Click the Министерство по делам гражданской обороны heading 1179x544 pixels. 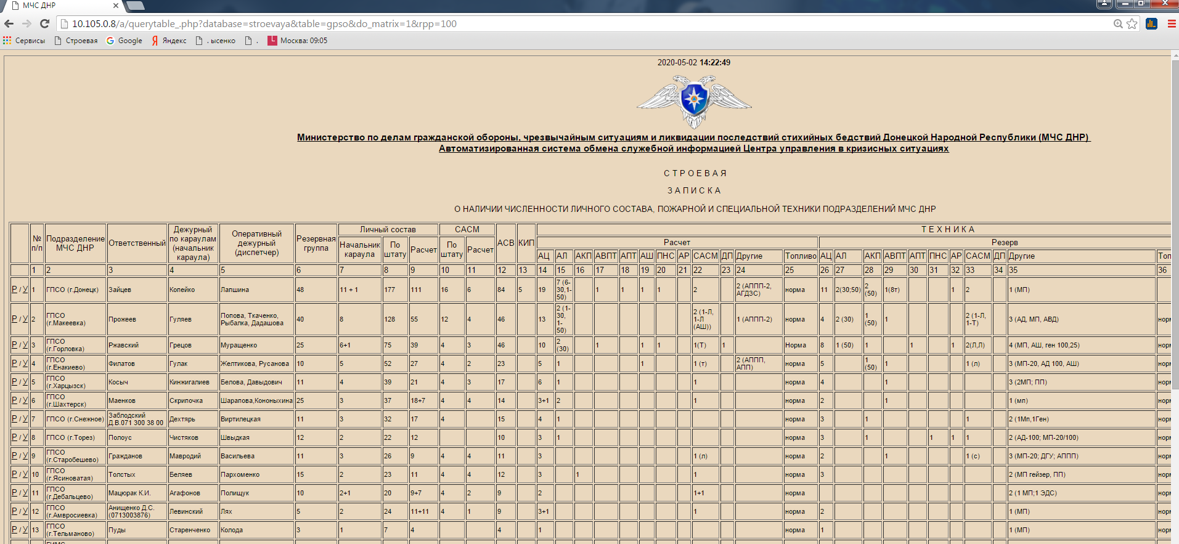694,137
